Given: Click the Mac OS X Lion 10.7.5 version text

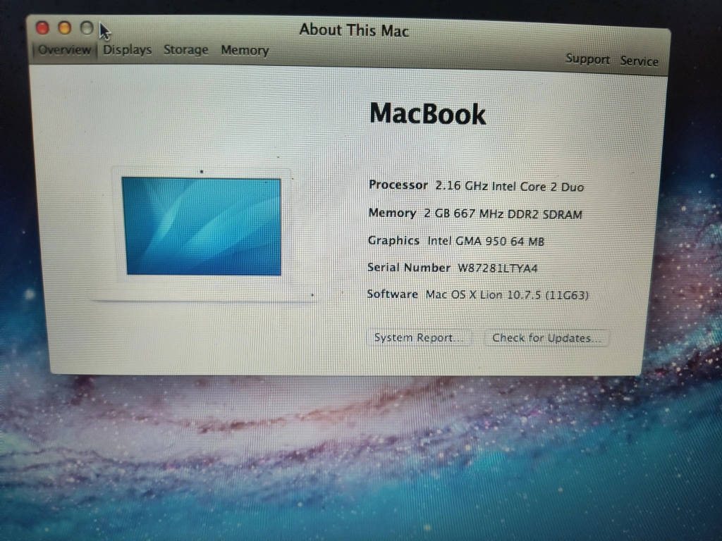Looking at the screenshot, I should pos(507,294).
